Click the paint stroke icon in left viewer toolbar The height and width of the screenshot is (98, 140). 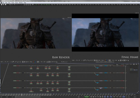(x=15, y=62)
